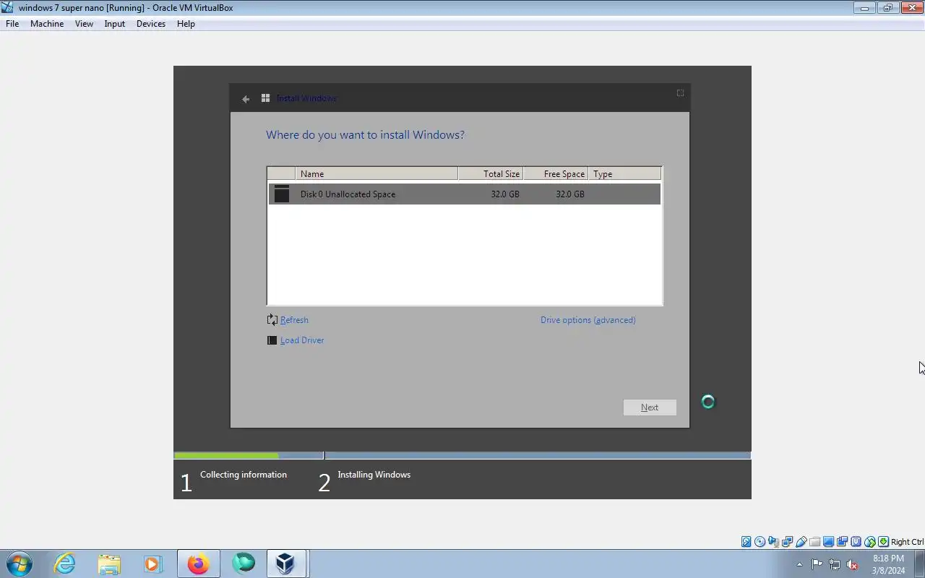Click the Load Driver disk icon
The width and height of the screenshot is (925, 578).
click(272, 340)
